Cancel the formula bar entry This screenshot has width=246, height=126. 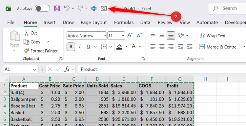coord(50,69)
